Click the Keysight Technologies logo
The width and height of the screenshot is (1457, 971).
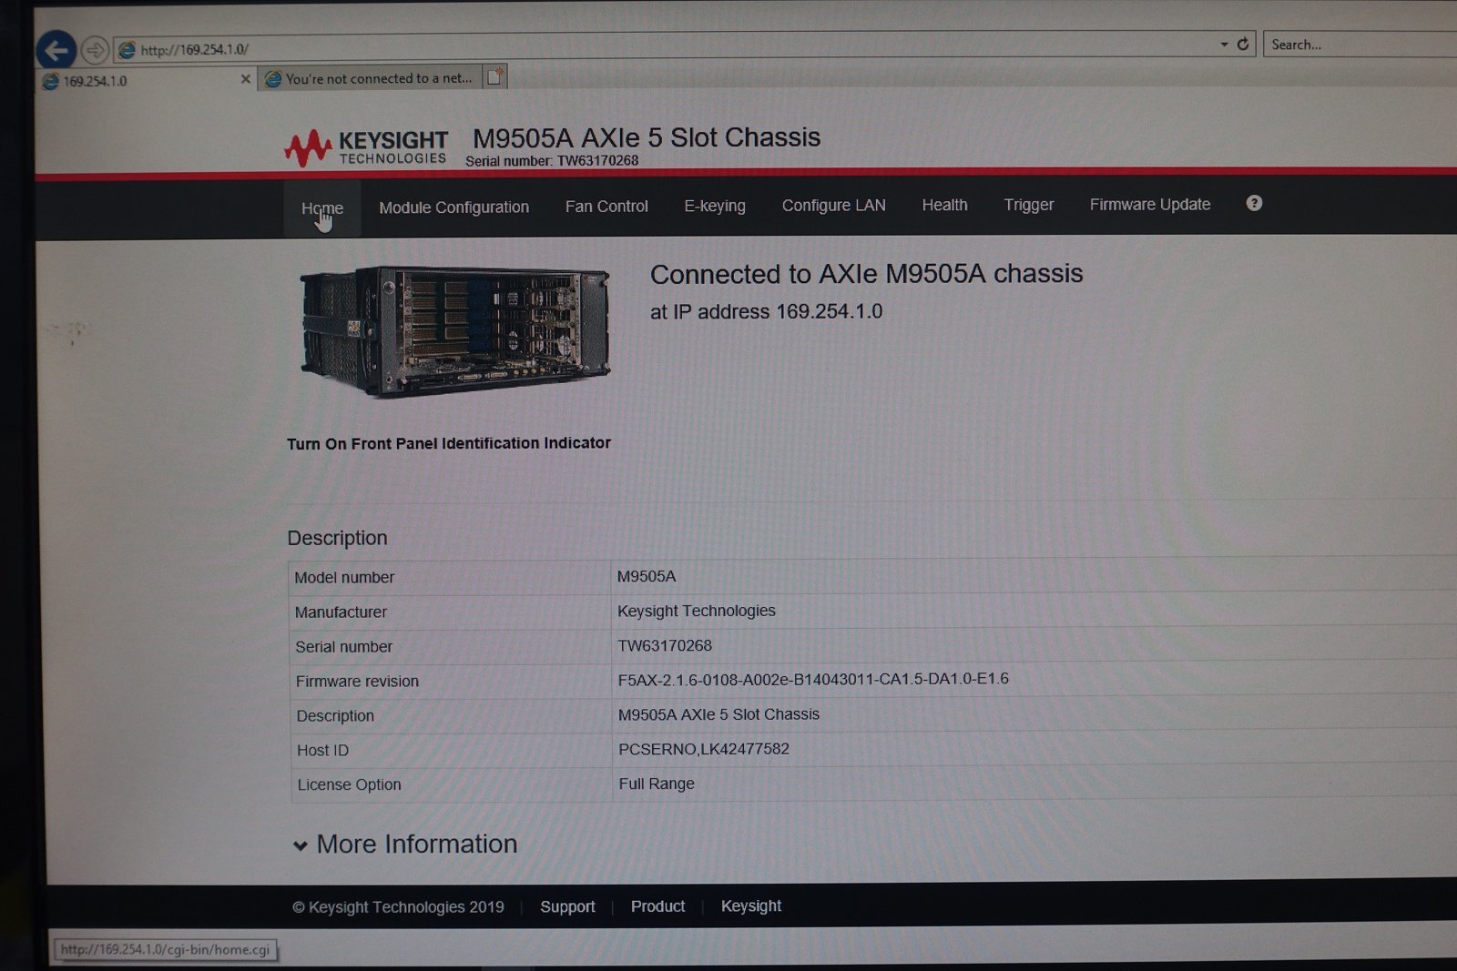[x=366, y=147]
